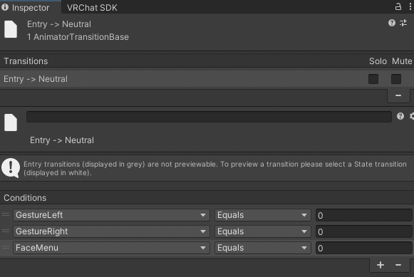This screenshot has width=414, height=277.
Task: Enable Mute for Entry -> Neutral
Action: click(395, 79)
